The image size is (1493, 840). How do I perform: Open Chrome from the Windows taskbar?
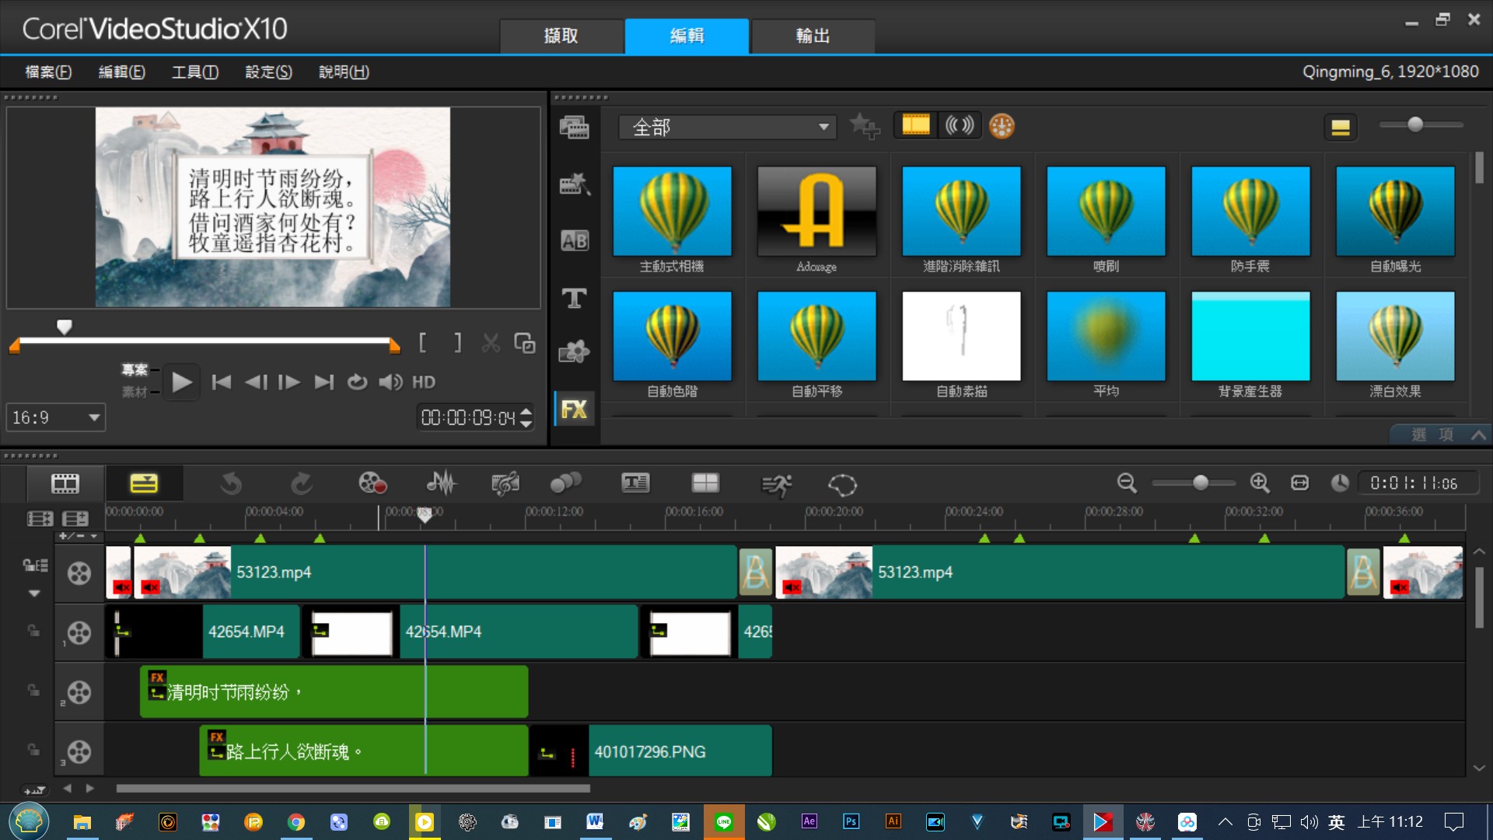pyautogui.click(x=296, y=822)
